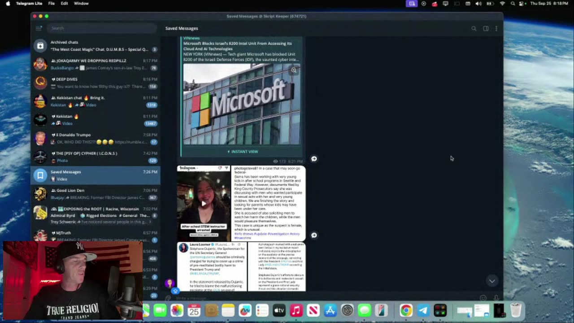Click the menu bar date and time
Image resolution: width=574 pixels, height=323 pixels.
point(550,4)
